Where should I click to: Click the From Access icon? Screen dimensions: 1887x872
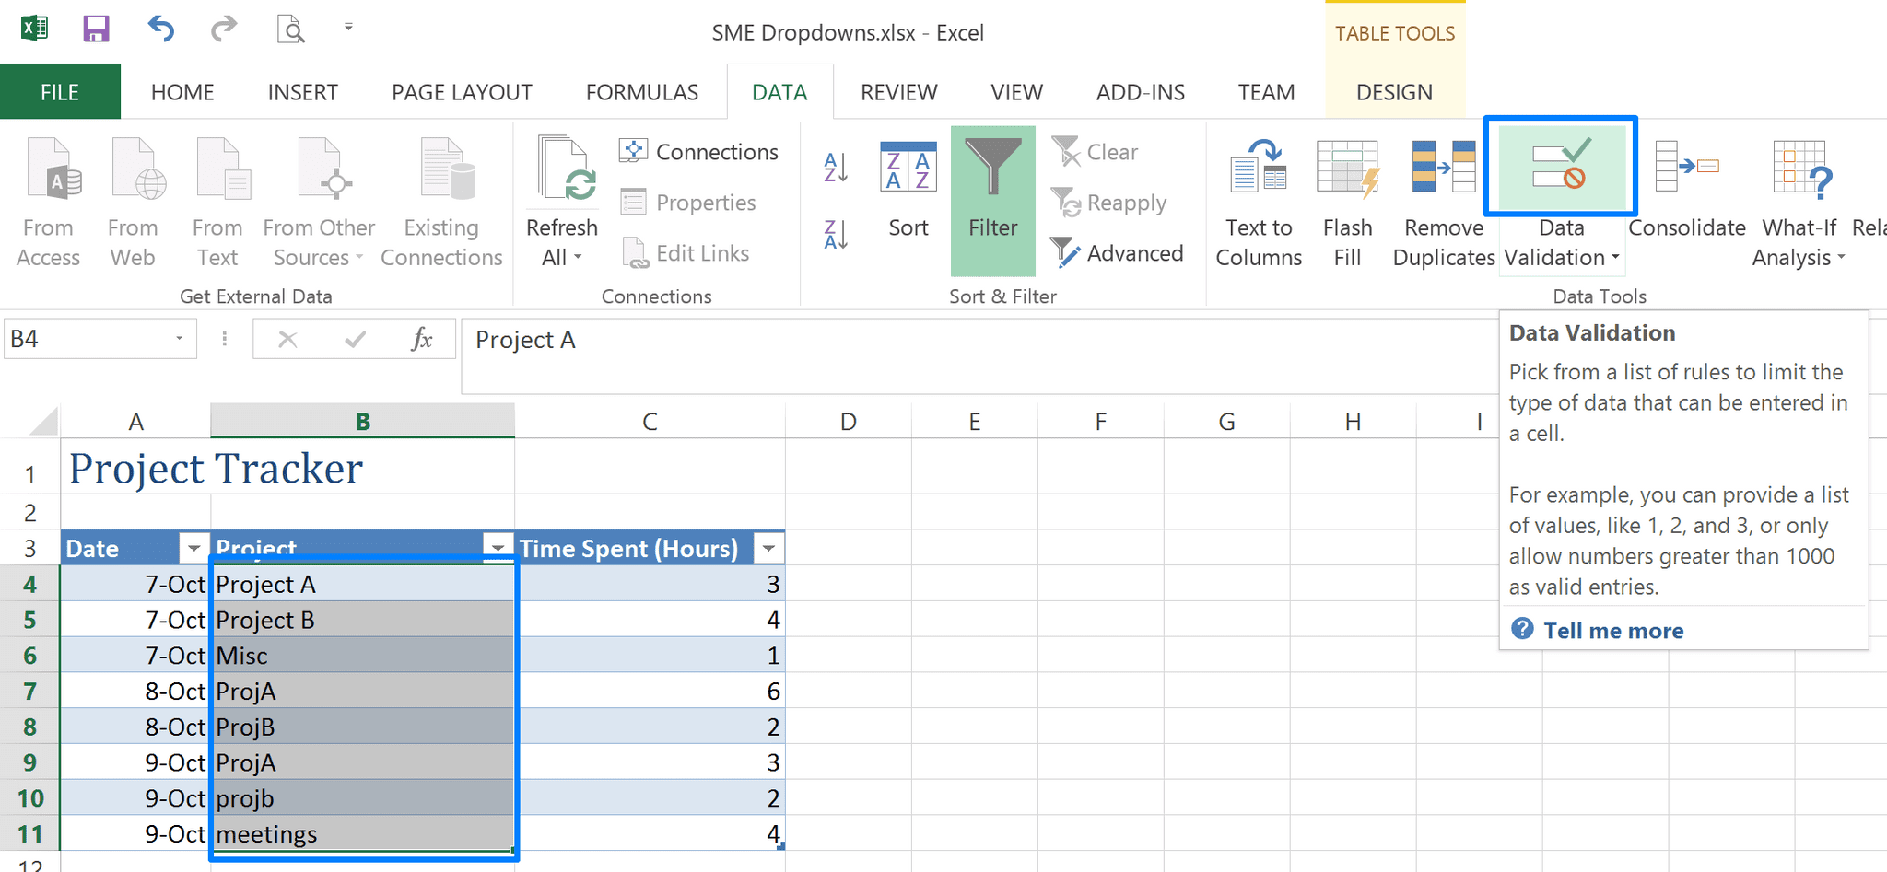48,198
